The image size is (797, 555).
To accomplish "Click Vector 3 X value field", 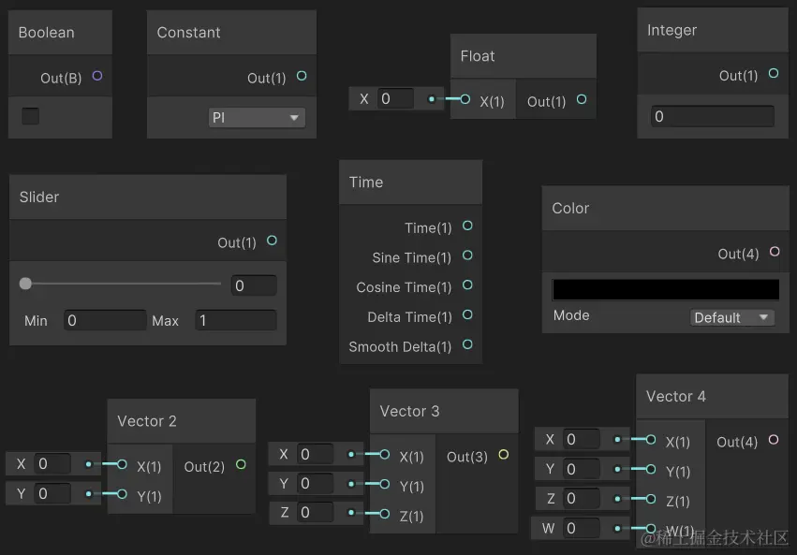I will click(x=315, y=454).
